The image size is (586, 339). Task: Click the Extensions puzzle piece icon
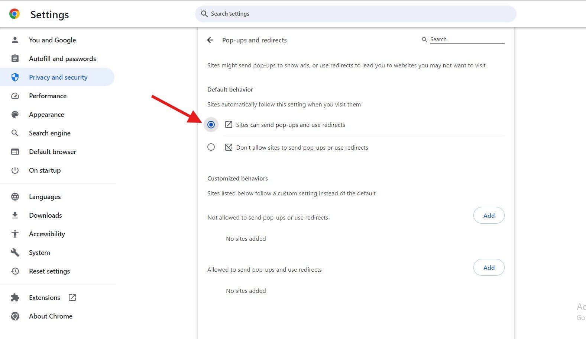coord(15,297)
